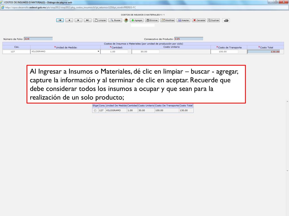Click the Costo Total field showing 130.00
The image size is (289, 216).
[x=264, y=52]
